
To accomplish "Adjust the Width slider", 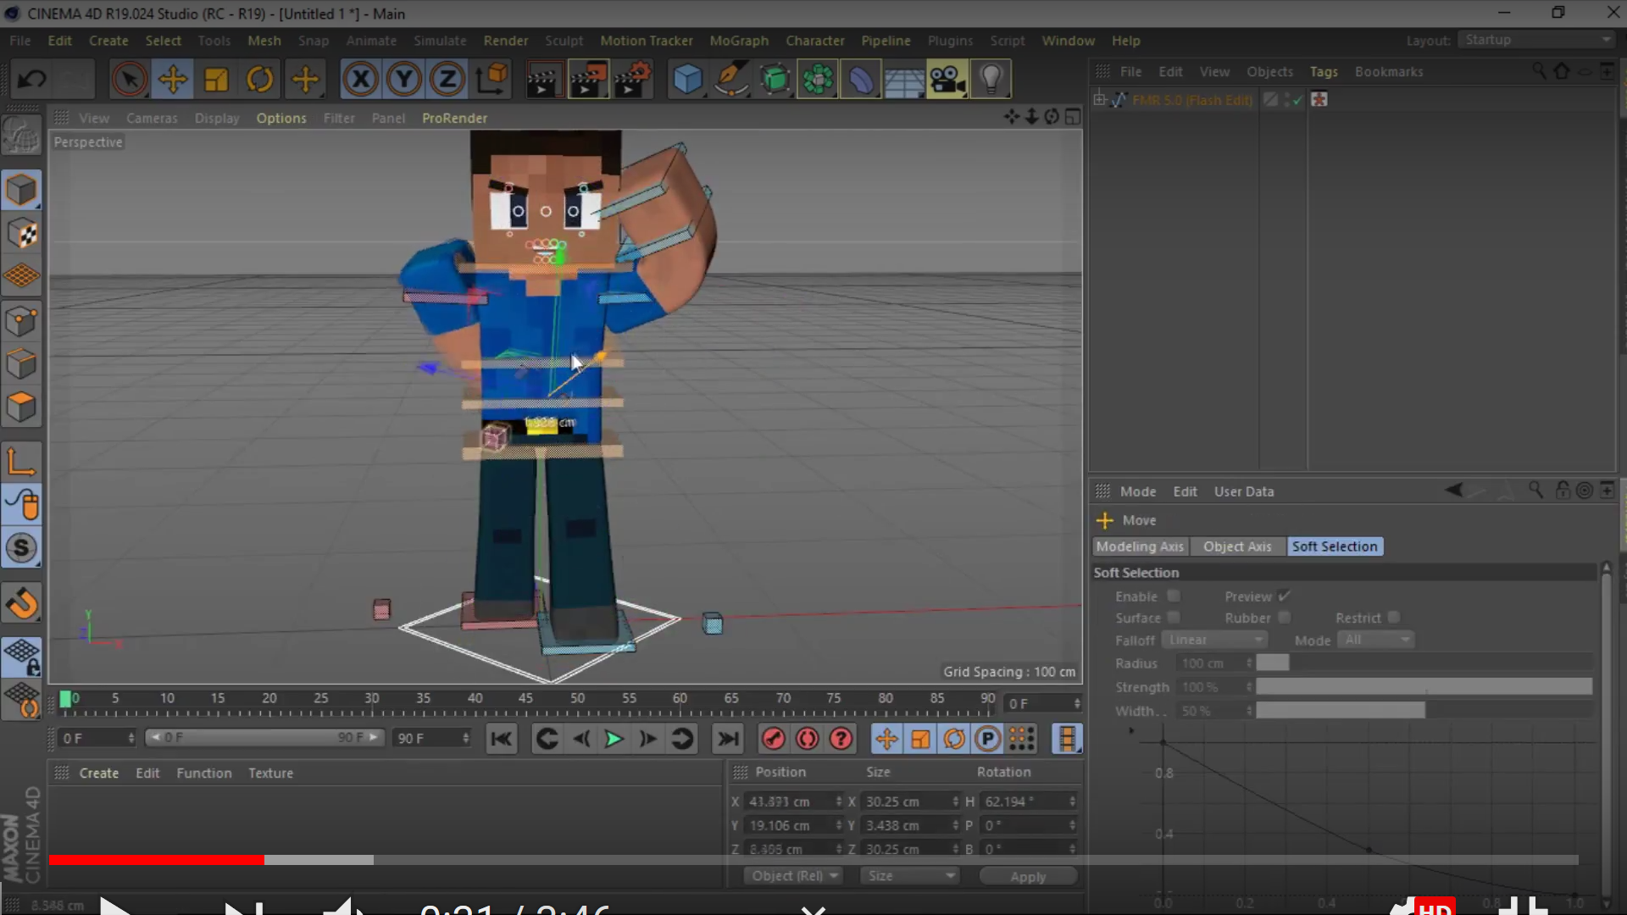I will coord(1424,711).
